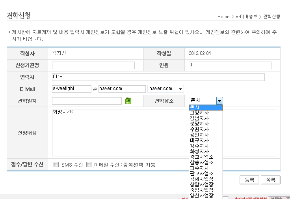This screenshot has height=199, width=290.
Task: Select 김해사업장 option
Action: tap(206, 179)
